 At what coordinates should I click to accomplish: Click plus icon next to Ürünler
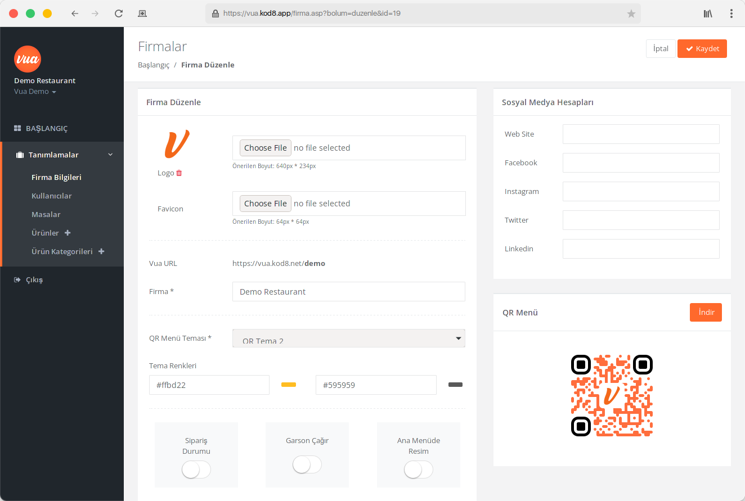pos(68,233)
